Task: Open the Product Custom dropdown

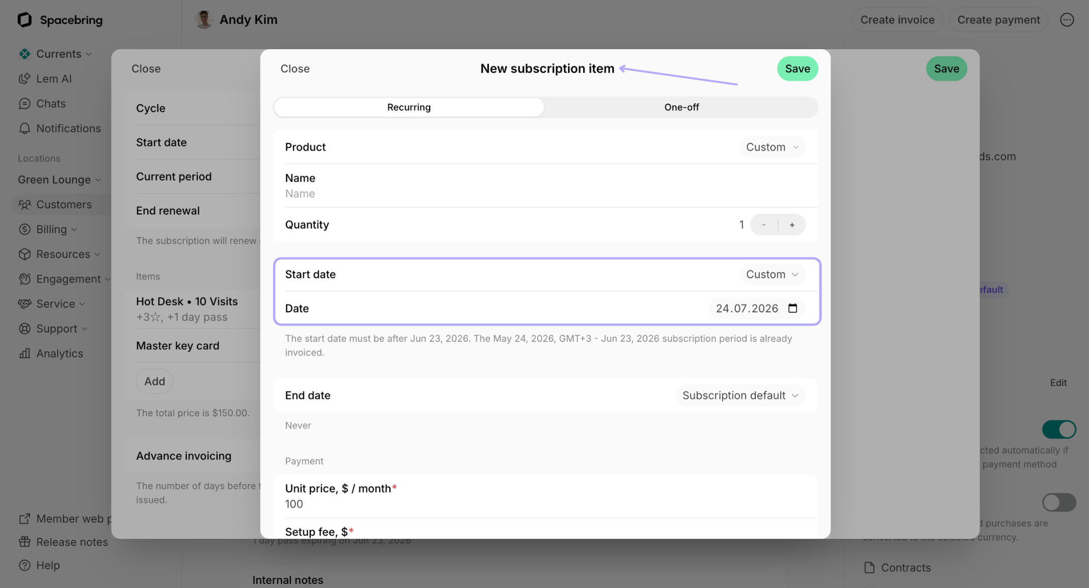Action: [x=772, y=147]
